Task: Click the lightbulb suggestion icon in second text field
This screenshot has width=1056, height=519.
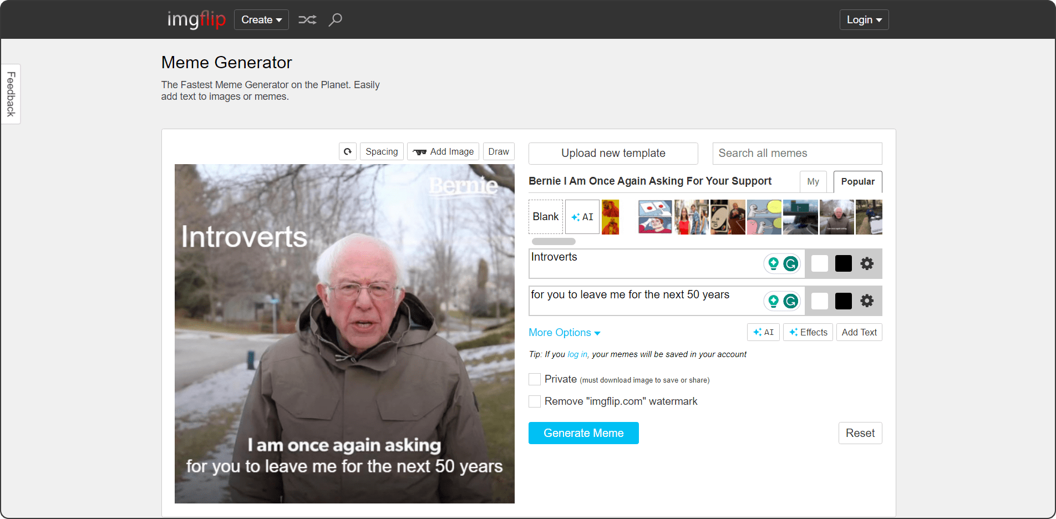Action: (x=773, y=301)
